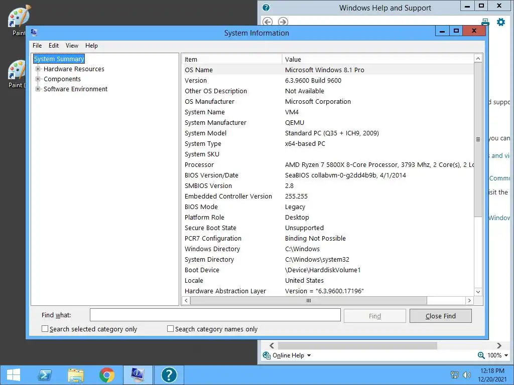Click the scroll left arrow in details pane

coord(186,301)
